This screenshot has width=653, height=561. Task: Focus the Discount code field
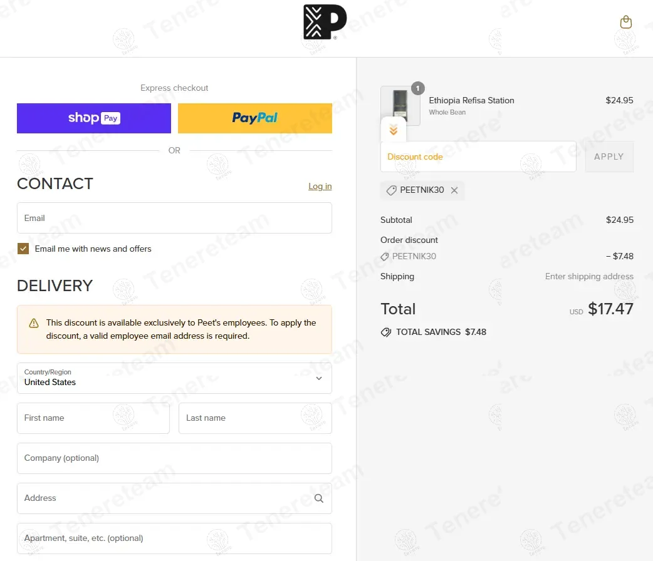click(x=478, y=157)
